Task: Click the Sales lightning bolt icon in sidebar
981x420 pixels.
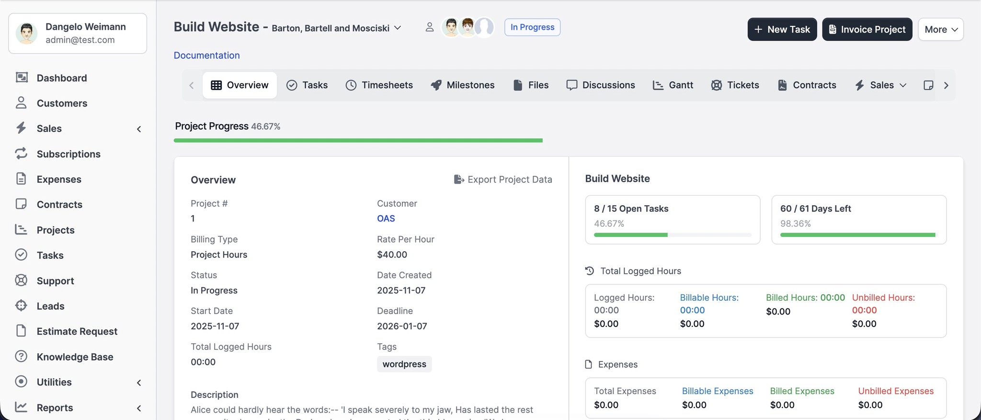Action: tap(21, 128)
